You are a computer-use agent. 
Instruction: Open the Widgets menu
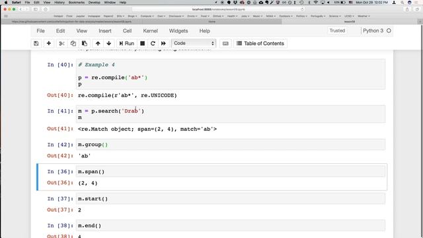tap(178, 31)
